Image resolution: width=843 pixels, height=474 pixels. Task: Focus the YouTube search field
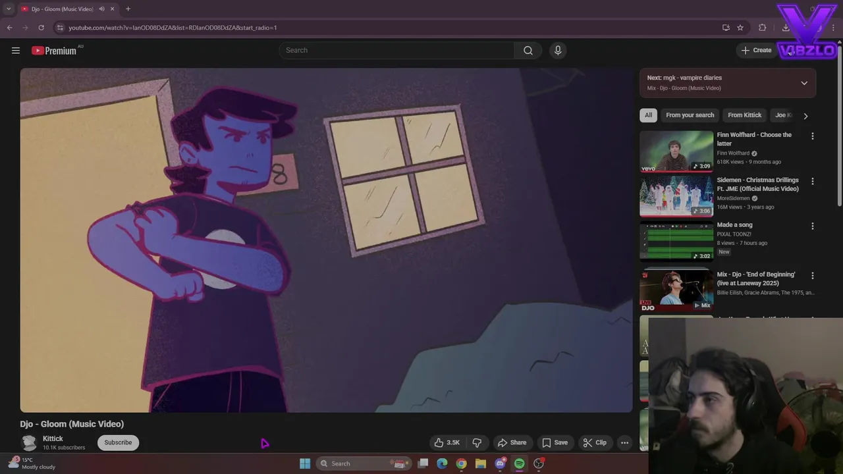396,51
